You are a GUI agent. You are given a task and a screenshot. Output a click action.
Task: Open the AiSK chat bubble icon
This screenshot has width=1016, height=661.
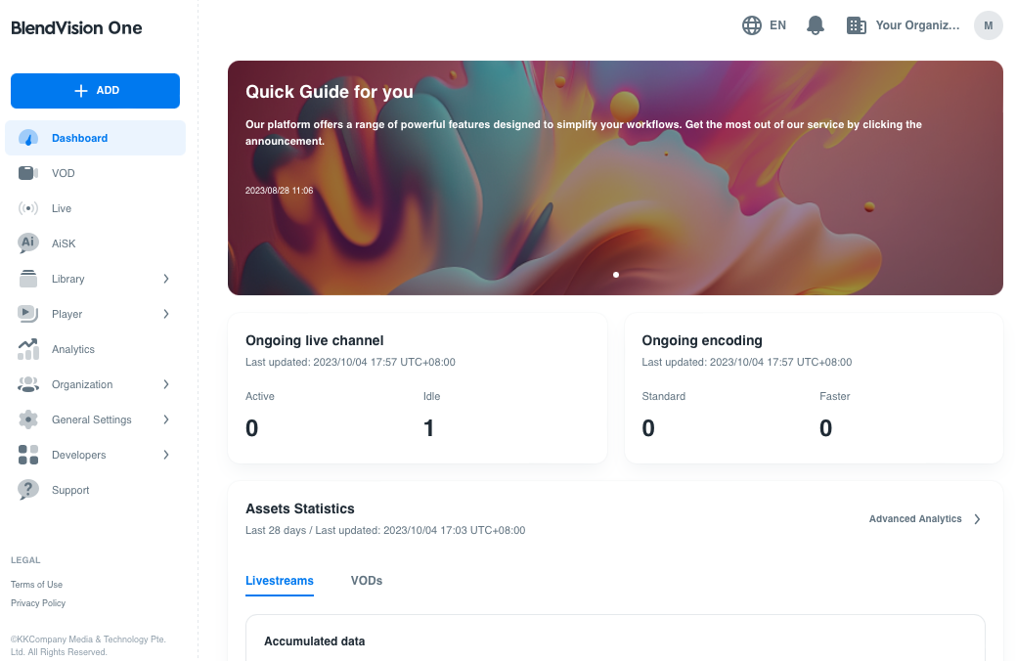28,243
